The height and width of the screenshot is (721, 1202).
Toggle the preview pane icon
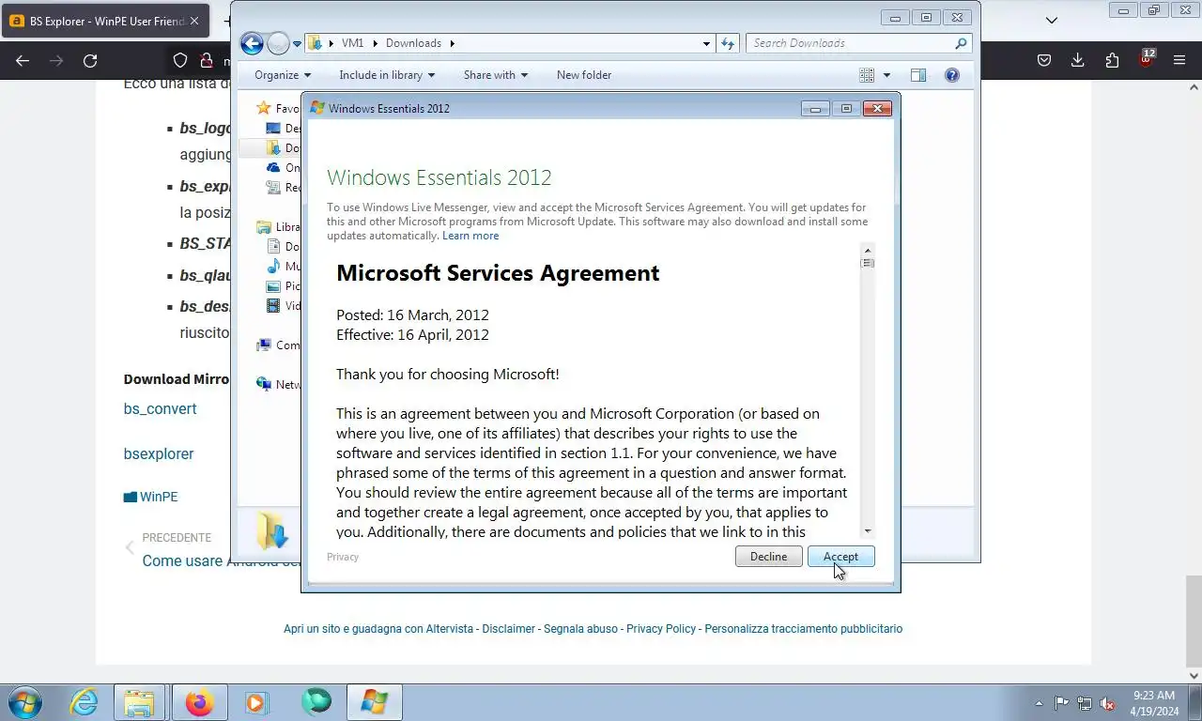click(x=918, y=75)
